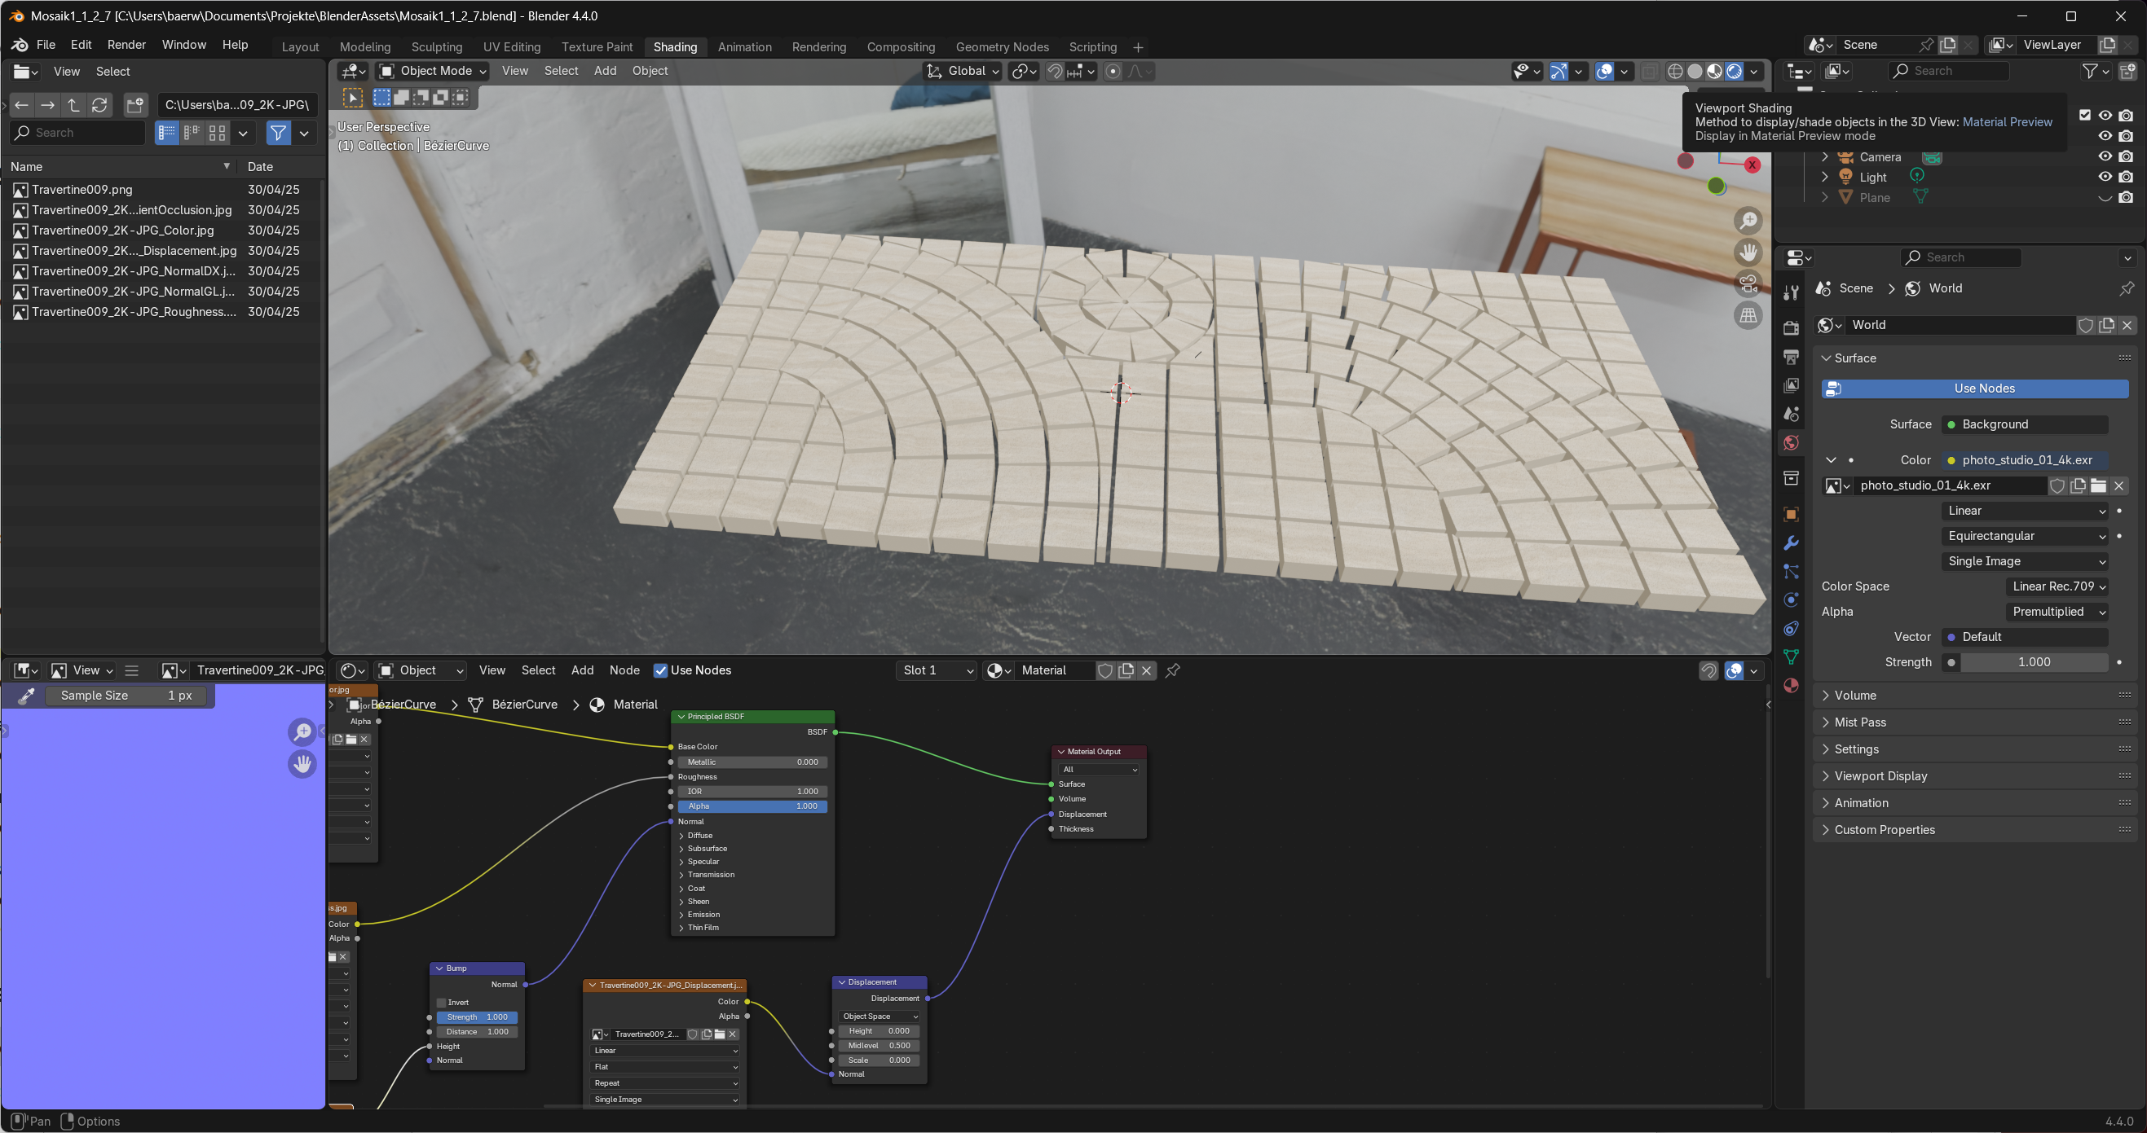Click the blue Use Nodes button
Viewport: 2147px width, 1133px height.
coord(1973,389)
